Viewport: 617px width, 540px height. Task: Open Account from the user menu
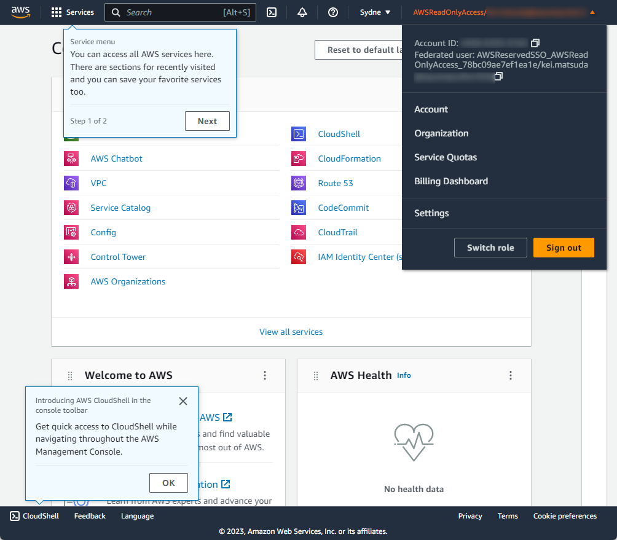point(431,109)
